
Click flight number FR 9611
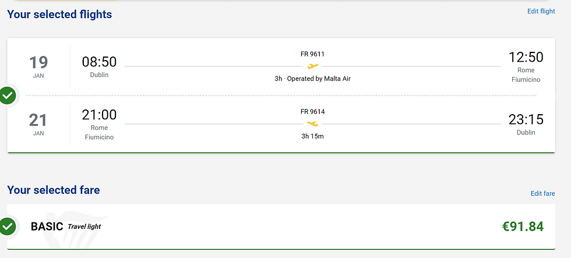[x=312, y=54]
